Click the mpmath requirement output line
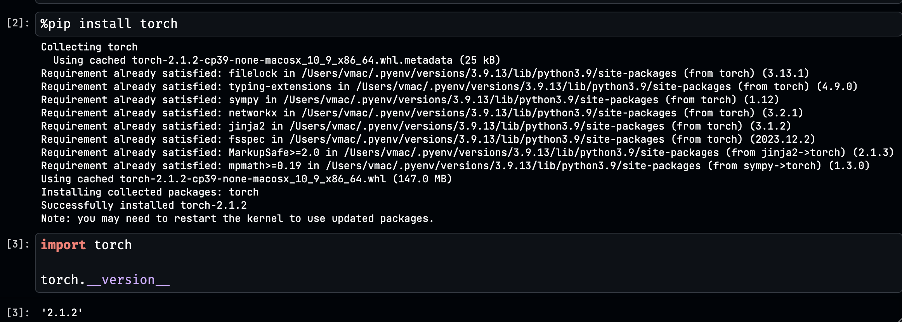This screenshot has height=322, width=902. click(x=455, y=166)
